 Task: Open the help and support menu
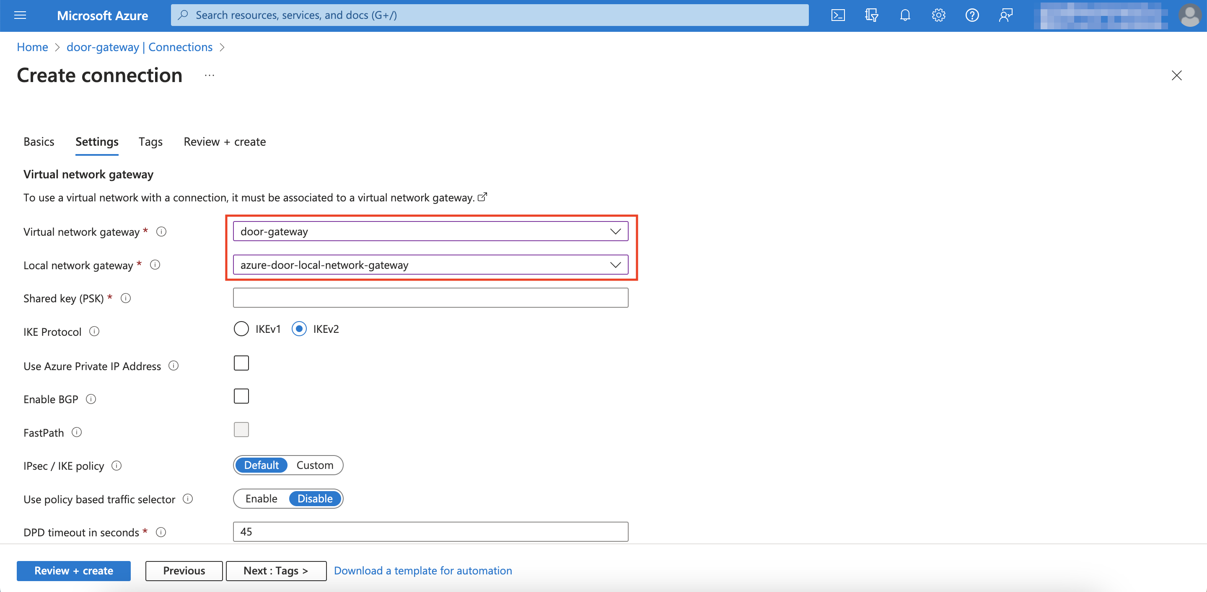972,15
